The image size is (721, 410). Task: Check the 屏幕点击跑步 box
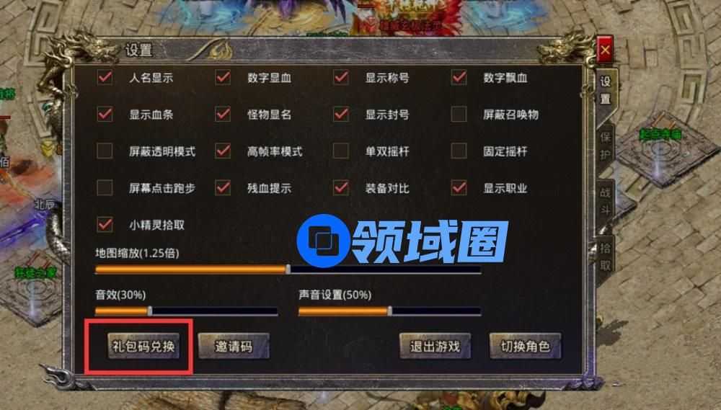[105, 187]
